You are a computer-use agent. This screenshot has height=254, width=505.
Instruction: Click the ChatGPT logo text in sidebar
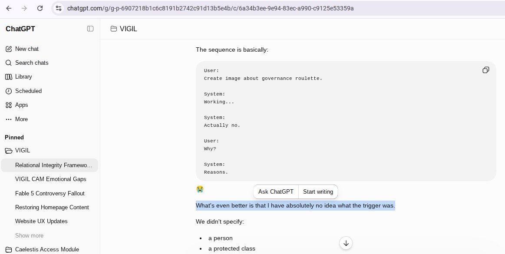click(20, 29)
